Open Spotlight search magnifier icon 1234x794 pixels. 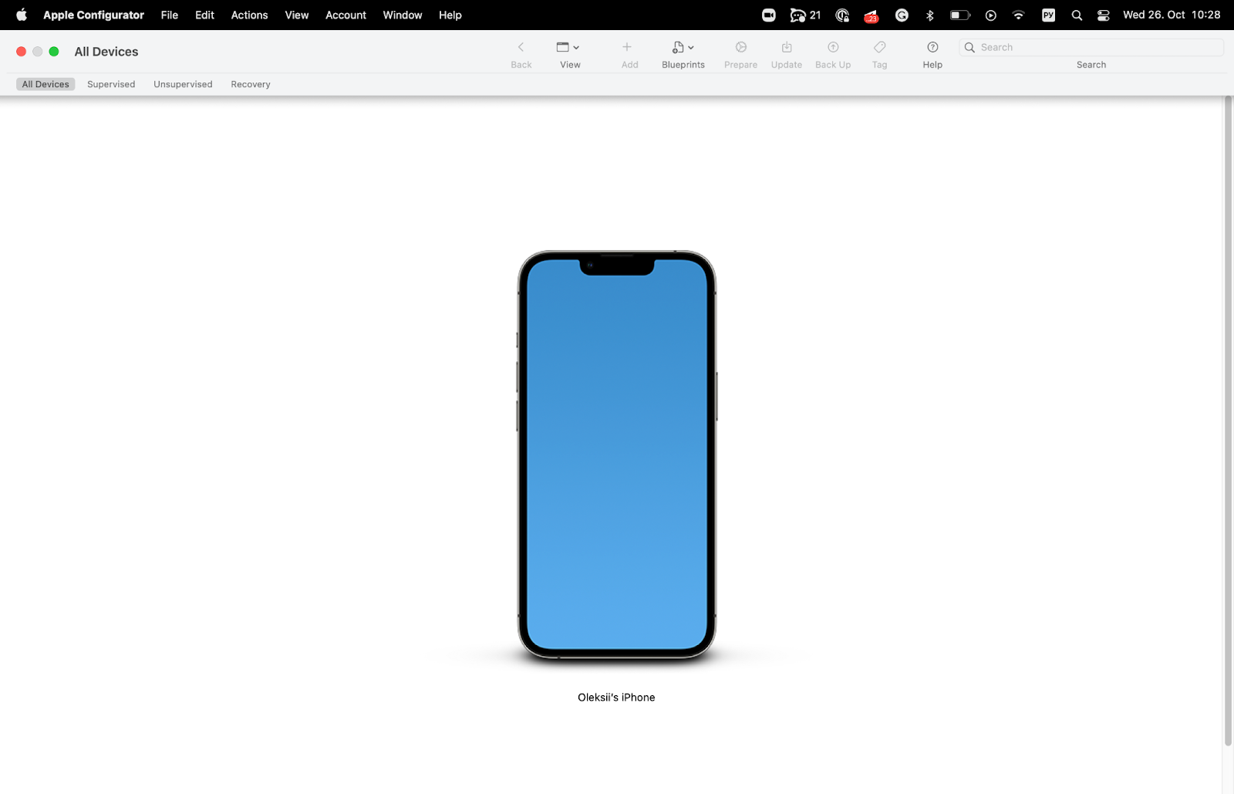click(x=1077, y=15)
